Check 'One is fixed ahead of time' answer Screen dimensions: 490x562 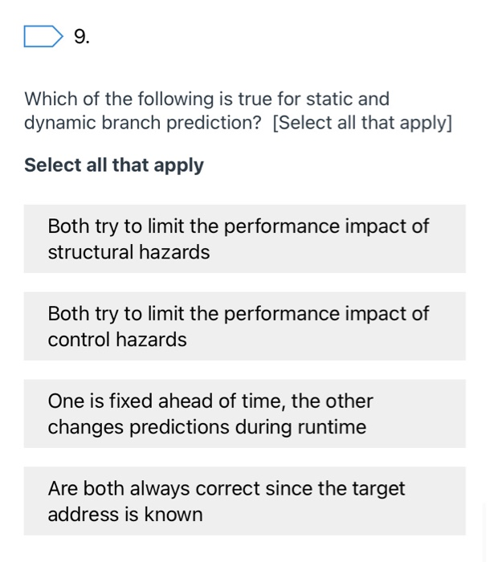(x=244, y=413)
